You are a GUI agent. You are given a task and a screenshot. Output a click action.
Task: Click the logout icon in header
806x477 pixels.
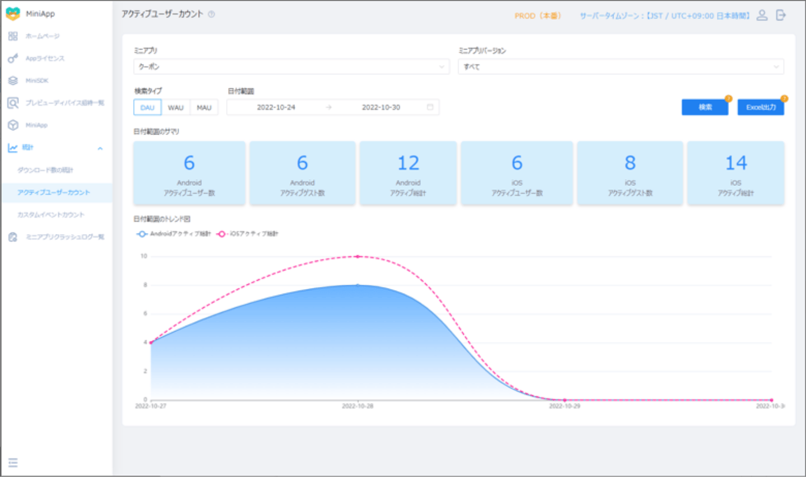pyautogui.click(x=781, y=15)
